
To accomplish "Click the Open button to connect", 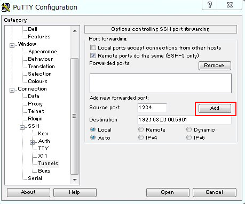I will (x=168, y=192).
